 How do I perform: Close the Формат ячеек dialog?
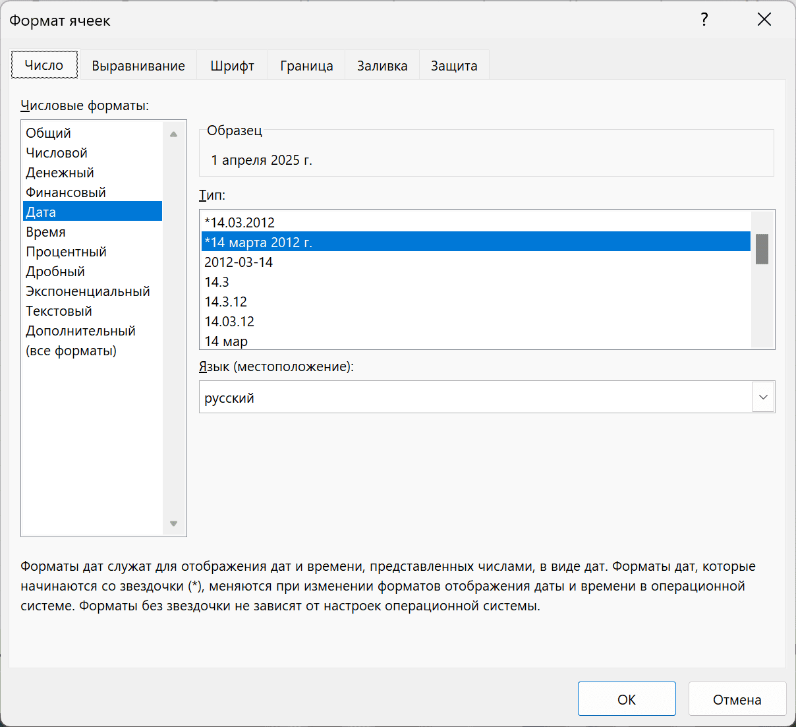[x=764, y=20]
